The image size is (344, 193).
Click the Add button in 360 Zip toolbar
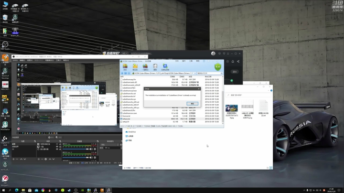click(125, 67)
